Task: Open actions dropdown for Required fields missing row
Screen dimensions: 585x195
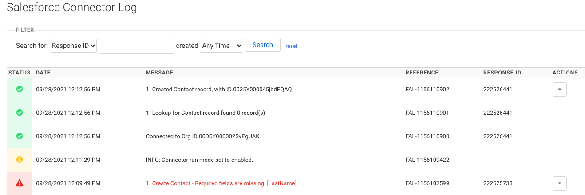Action: 559,183
